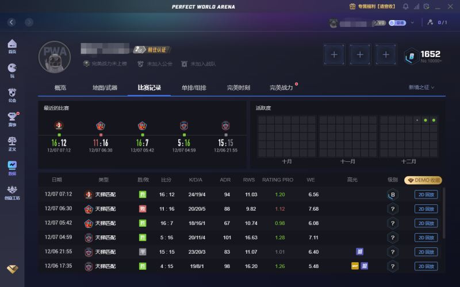Viewport: 460px width, 287px height.
Task: Expand the account dropdown chevron in top bar
Action: (x=412, y=22)
